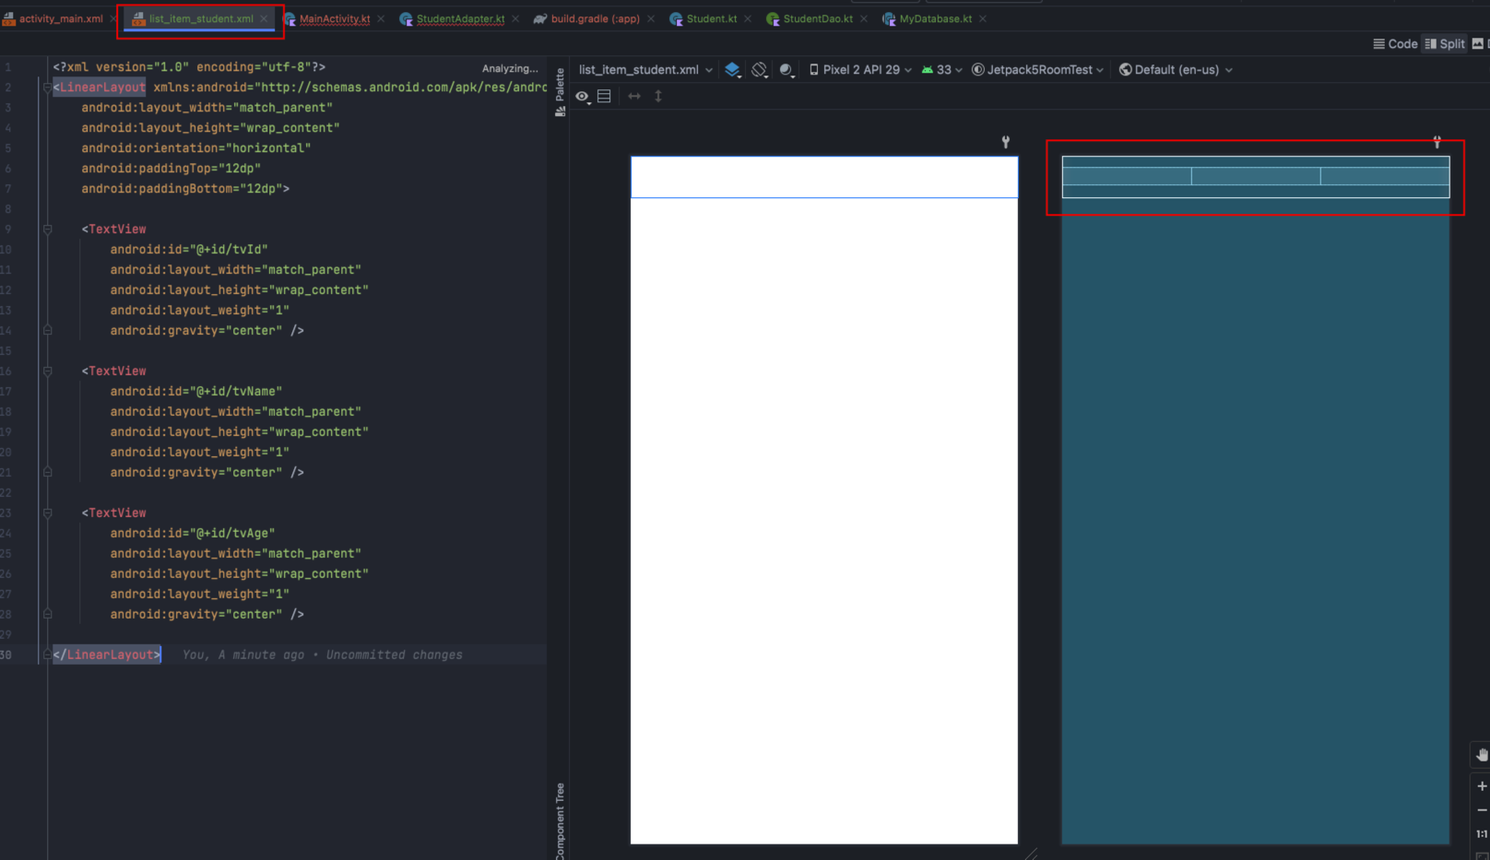Screen dimensions: 1490x860
Task: Click the design pin icon above white preview
Action: [1006, 142]
